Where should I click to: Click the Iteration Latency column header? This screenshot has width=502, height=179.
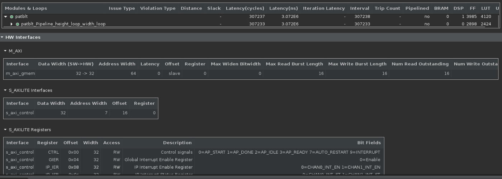point(324,8)
